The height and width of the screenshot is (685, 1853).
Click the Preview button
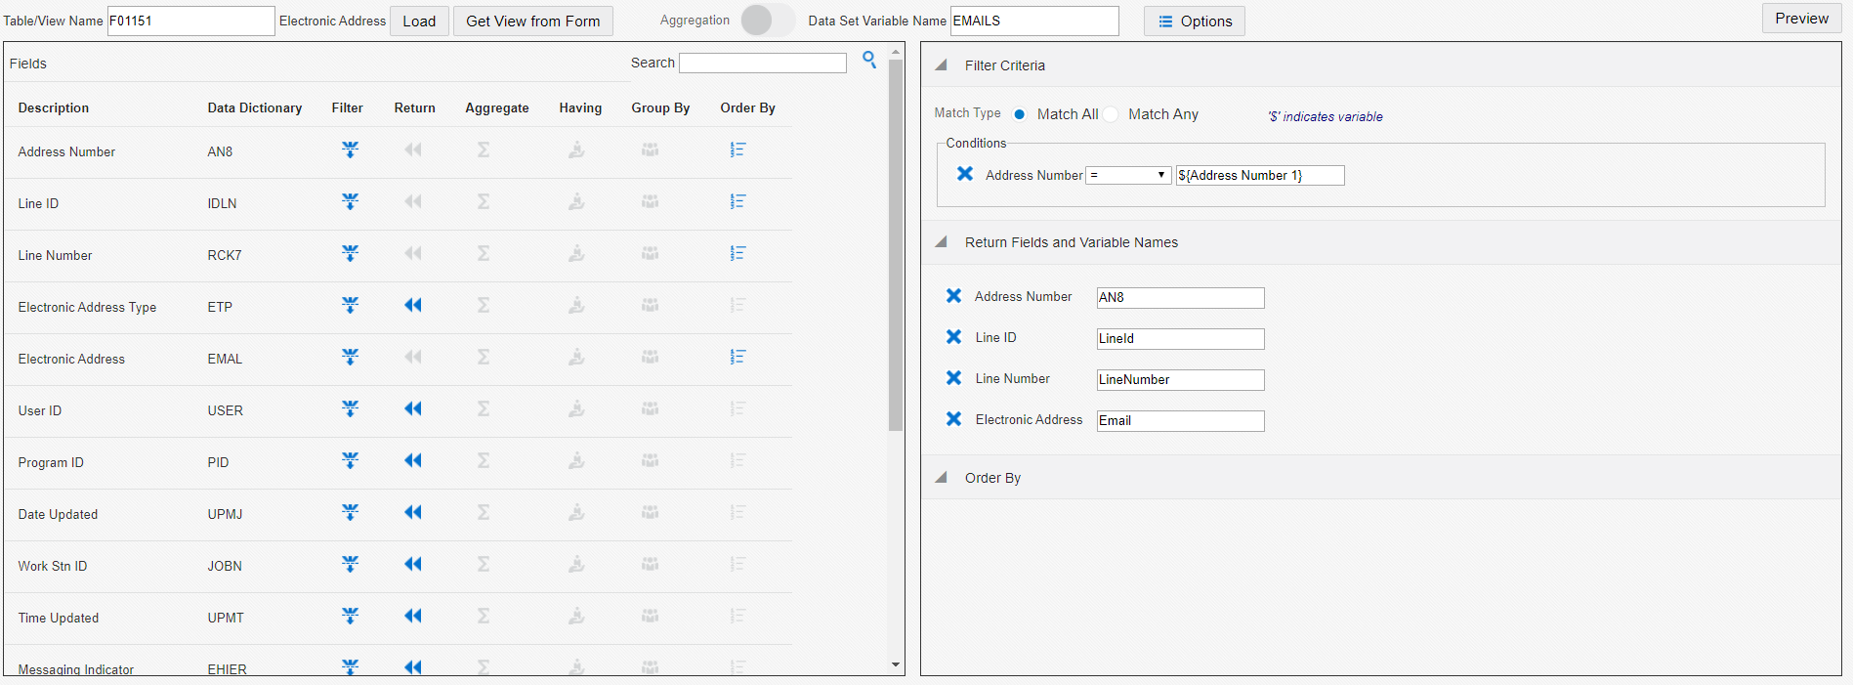(x=1800, y=19)
